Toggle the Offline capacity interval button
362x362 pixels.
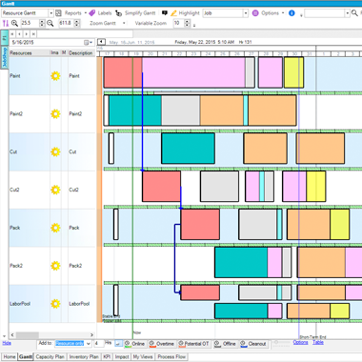click(225, 344)
